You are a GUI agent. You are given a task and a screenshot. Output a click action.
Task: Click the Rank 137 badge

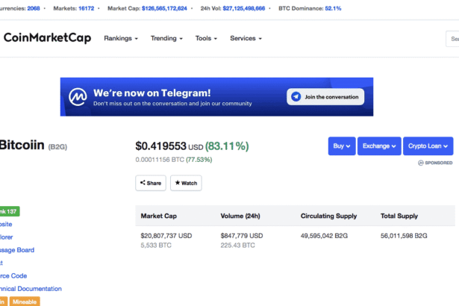pyautogui.click(x=10, y=211)
